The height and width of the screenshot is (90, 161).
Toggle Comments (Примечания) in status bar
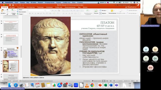(x=96, y=81)
